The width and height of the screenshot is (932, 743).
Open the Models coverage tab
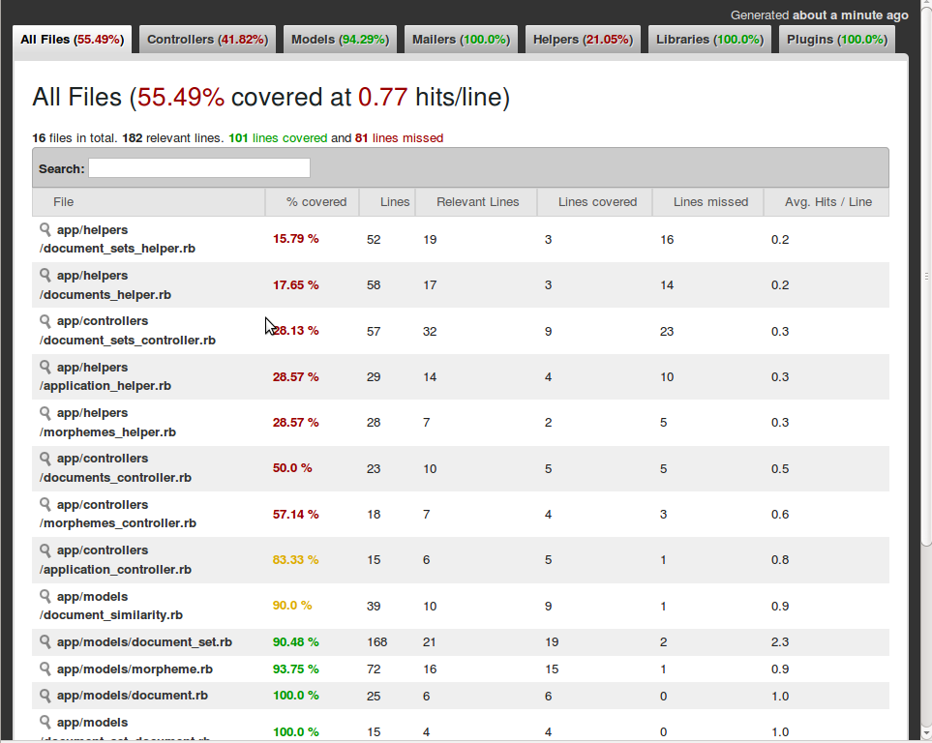point(339,40)
